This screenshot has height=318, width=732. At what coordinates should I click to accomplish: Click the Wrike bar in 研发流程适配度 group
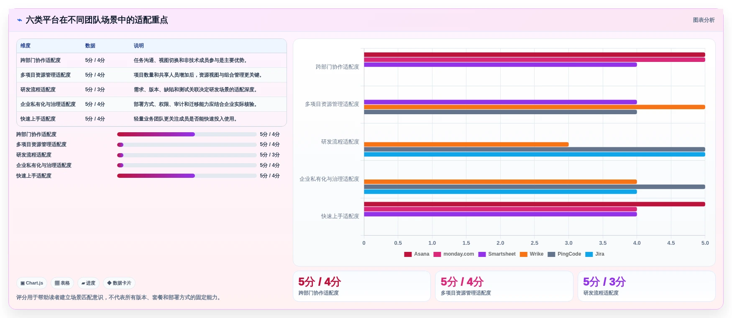click(x=466, y=144)
